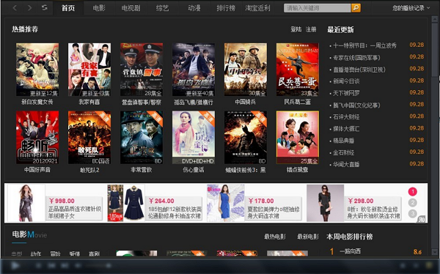Open 腾飞中国(文化纪事) entry
Viewport: 440px width, 274px height.
[356, 105]
